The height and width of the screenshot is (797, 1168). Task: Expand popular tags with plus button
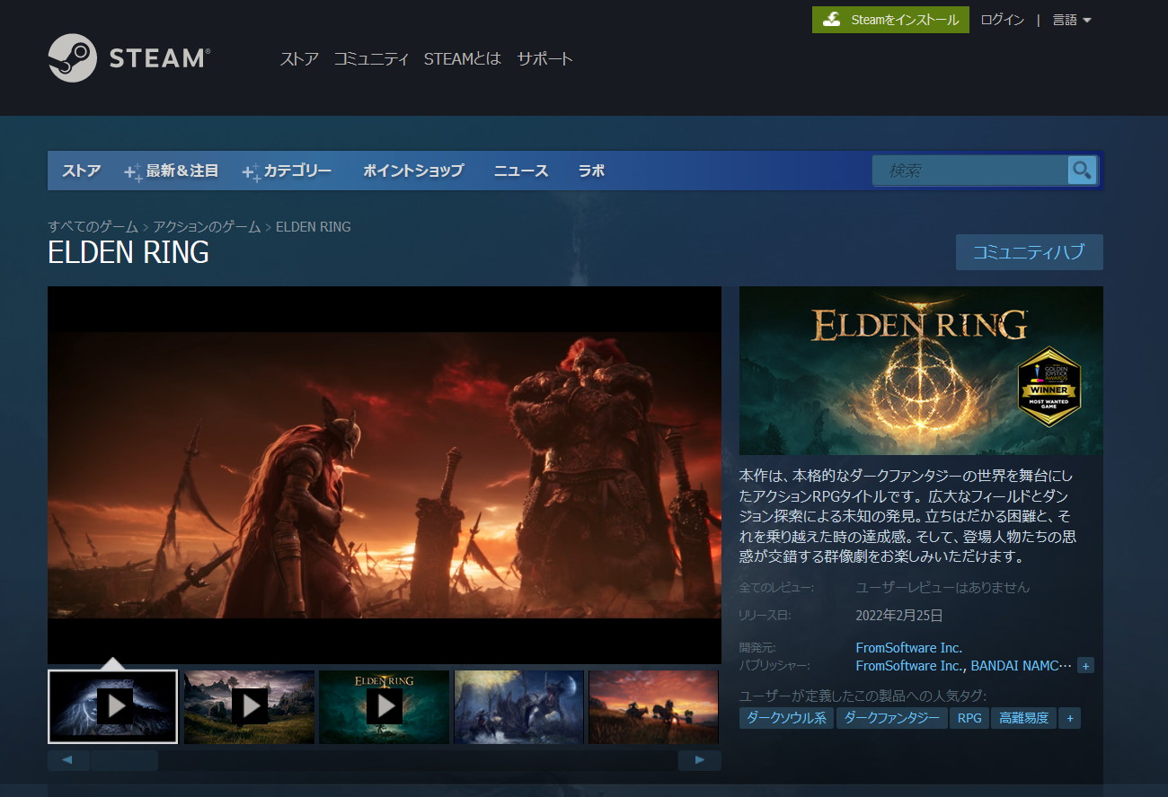point(1069,718)
